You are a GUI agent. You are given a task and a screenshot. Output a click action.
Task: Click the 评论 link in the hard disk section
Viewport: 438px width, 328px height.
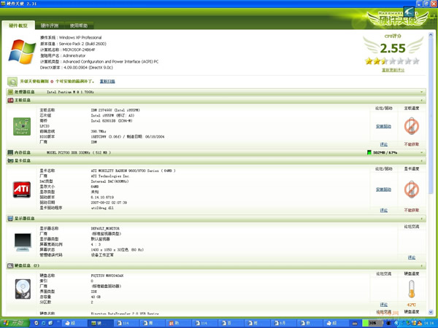pos(384,305)
